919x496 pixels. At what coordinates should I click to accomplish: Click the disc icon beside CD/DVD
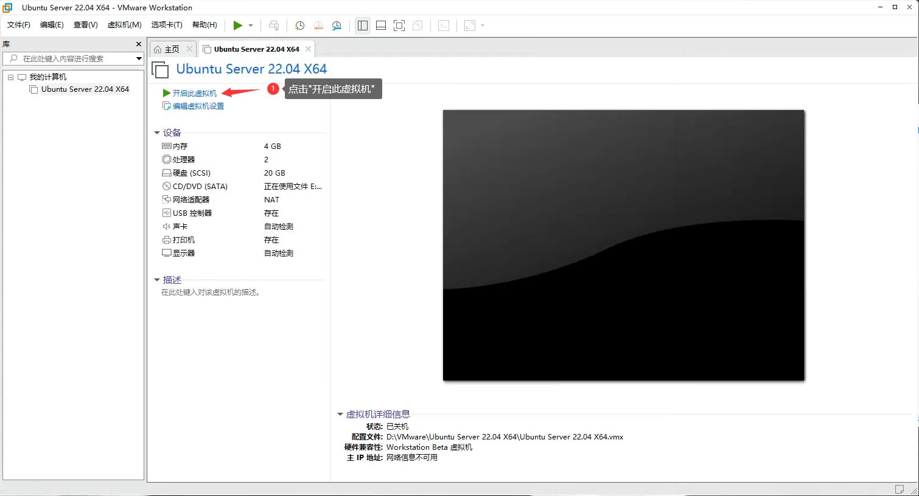point(167,187)
